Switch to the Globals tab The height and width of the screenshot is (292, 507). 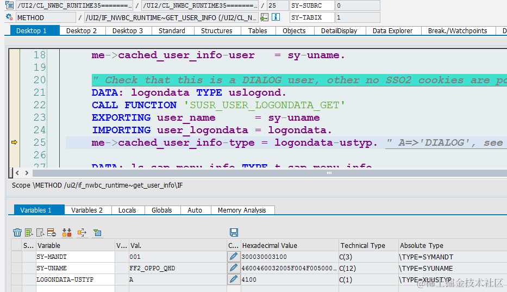coord(162,210)
